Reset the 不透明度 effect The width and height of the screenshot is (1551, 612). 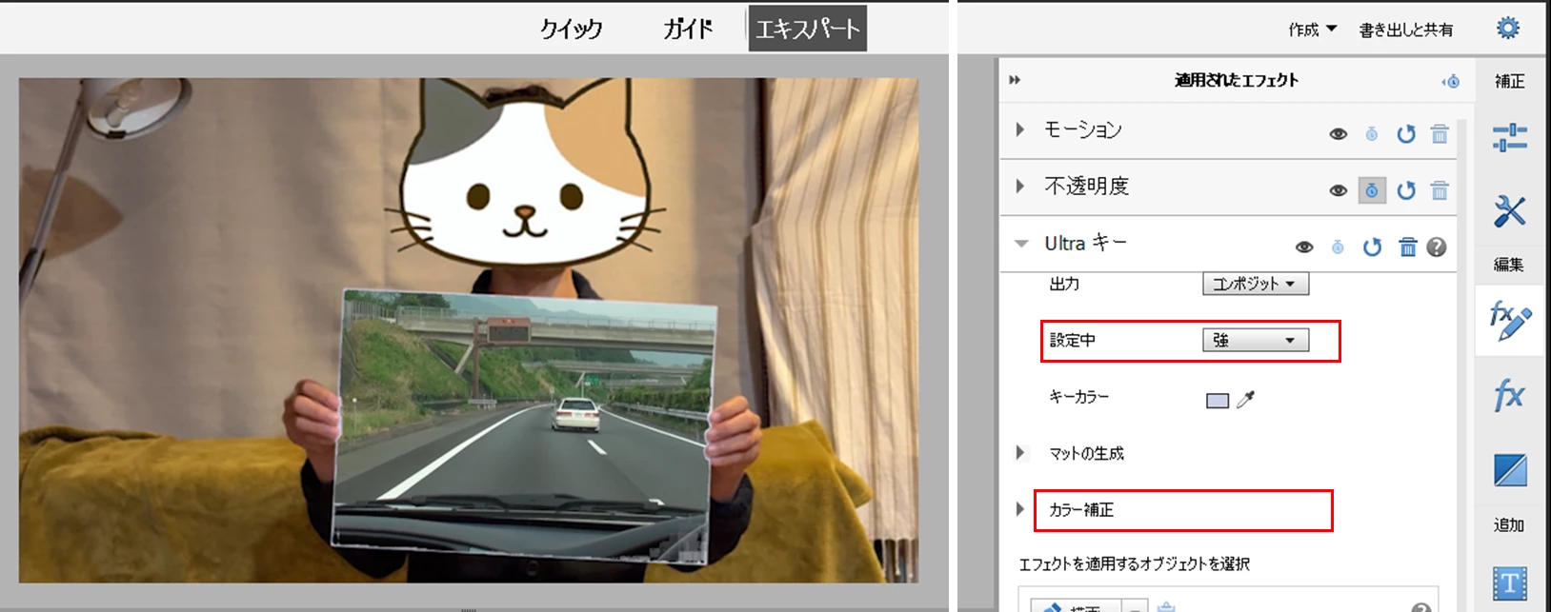pos(1405,190)
